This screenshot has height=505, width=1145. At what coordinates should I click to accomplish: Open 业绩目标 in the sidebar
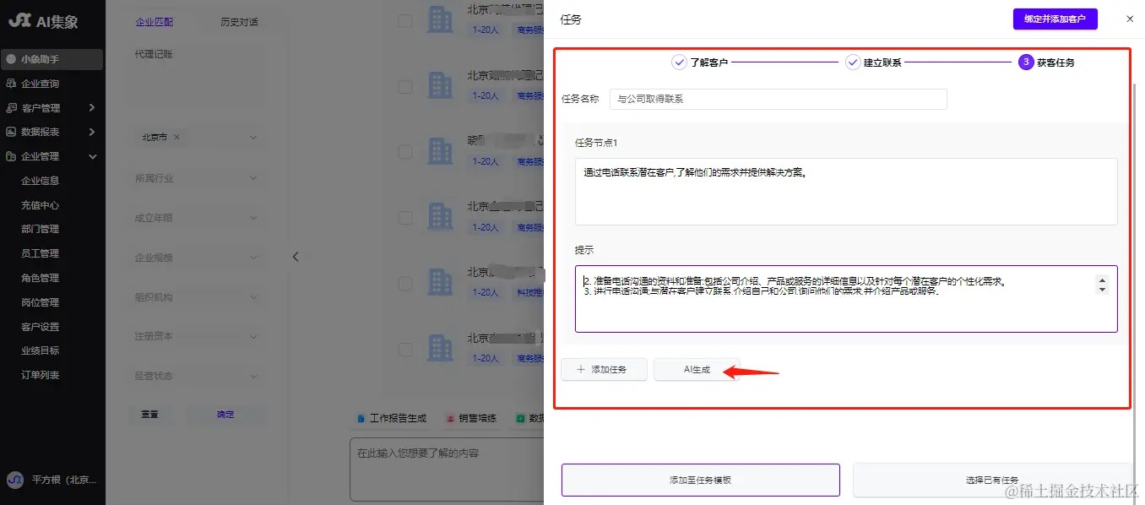pos(40,350)
